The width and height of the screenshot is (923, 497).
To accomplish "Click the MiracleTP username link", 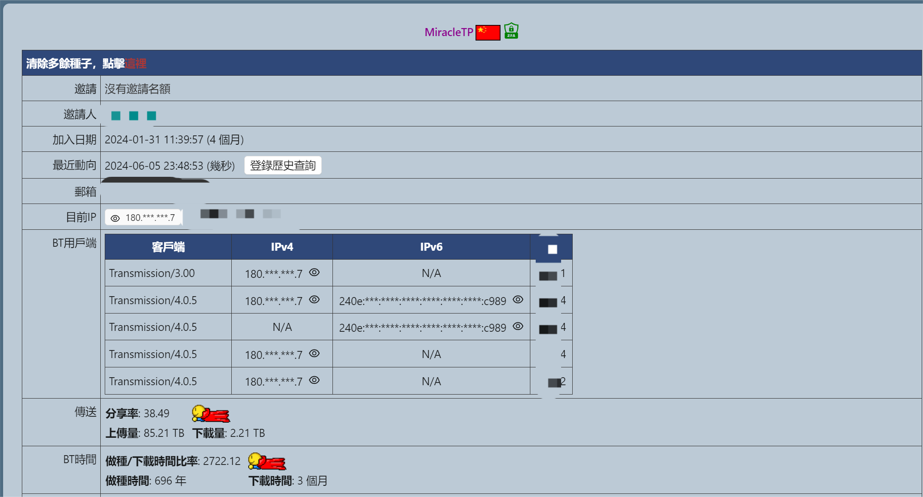I will pos(448,32).
